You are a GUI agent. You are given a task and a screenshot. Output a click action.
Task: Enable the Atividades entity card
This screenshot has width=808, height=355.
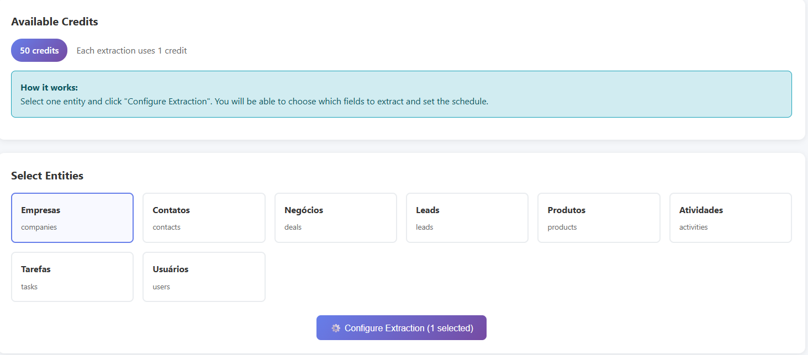point(730,218)
